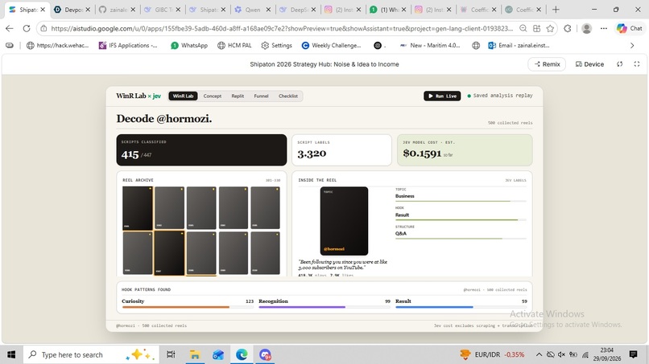
Task: Enter fullscreen preview in AI Studio
Action: [637, 64]
